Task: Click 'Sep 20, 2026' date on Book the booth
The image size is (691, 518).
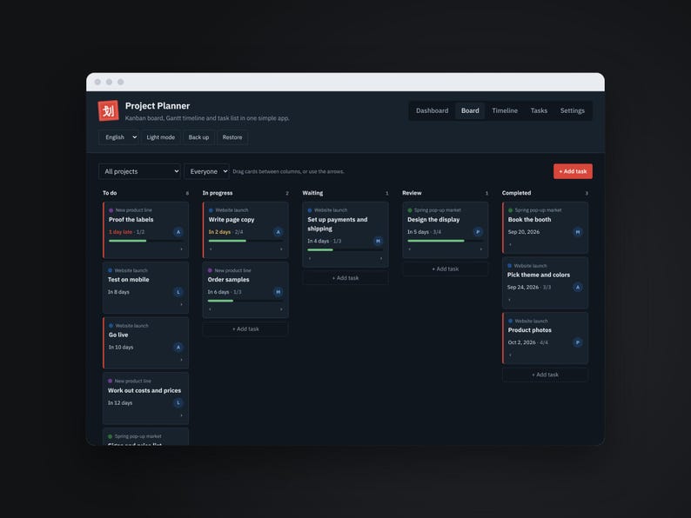Action: coord(524,232)
